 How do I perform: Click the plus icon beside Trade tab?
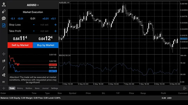[4, 88]
